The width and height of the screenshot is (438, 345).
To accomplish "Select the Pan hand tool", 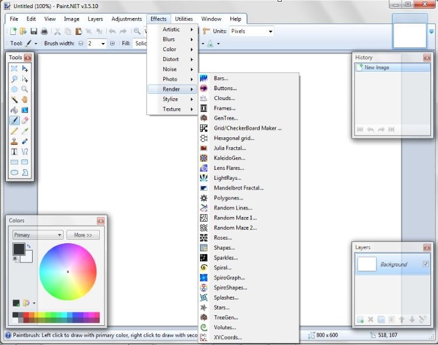I will point(25,99).
